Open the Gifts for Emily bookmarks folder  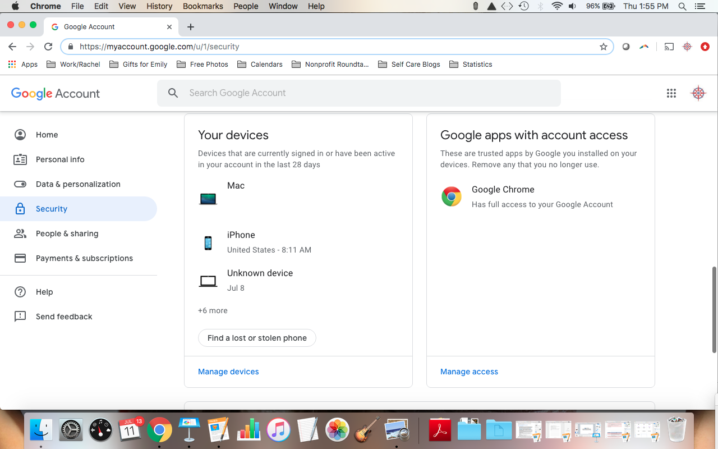tap(138, 65)
